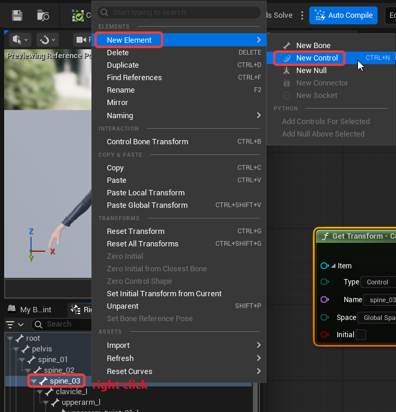Image resolution: width=396 pixels, height=412 pixels.
Task: Expand the Reset Curves submenu
Action: point(179,372)
